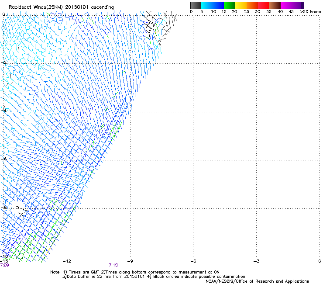The height and width of the screenshot is (284, 323).
Task: Click the '7:09' purple time label
Action: [4, 265]
